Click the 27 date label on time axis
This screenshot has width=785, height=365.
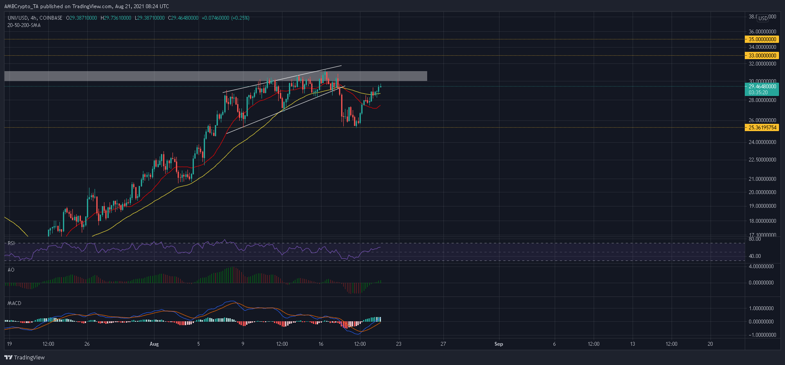click(x=443, y=344)
